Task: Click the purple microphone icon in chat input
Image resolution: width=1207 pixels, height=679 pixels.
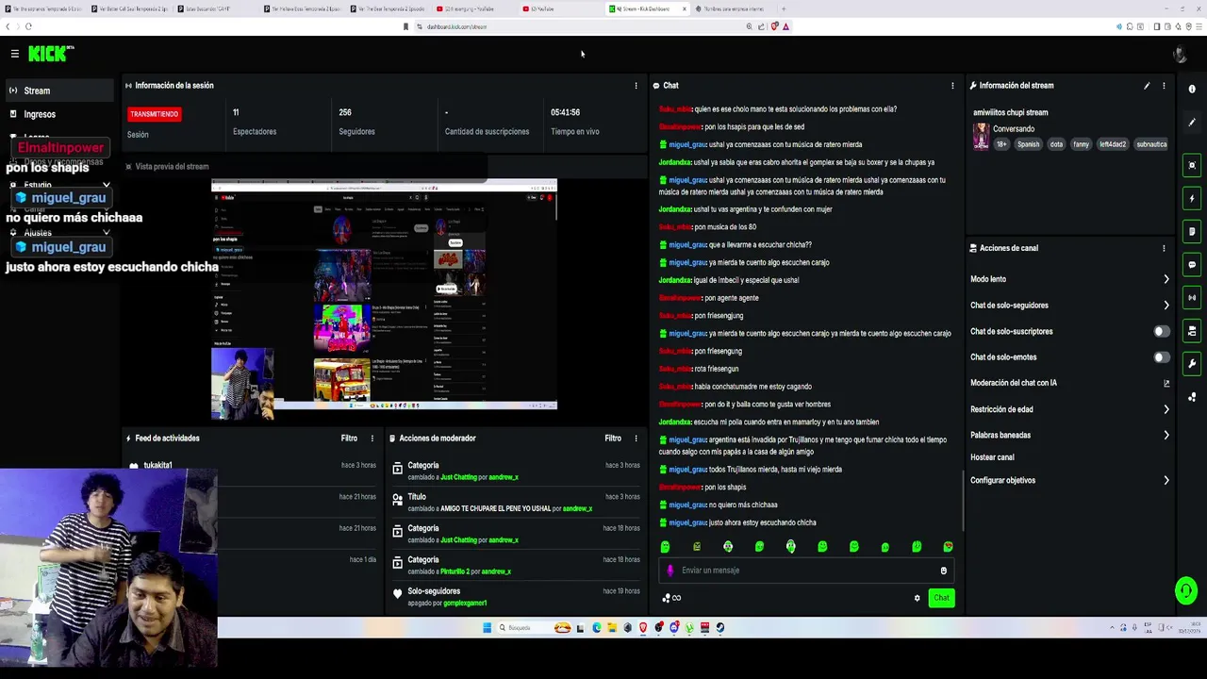Action: coord(670,571)
